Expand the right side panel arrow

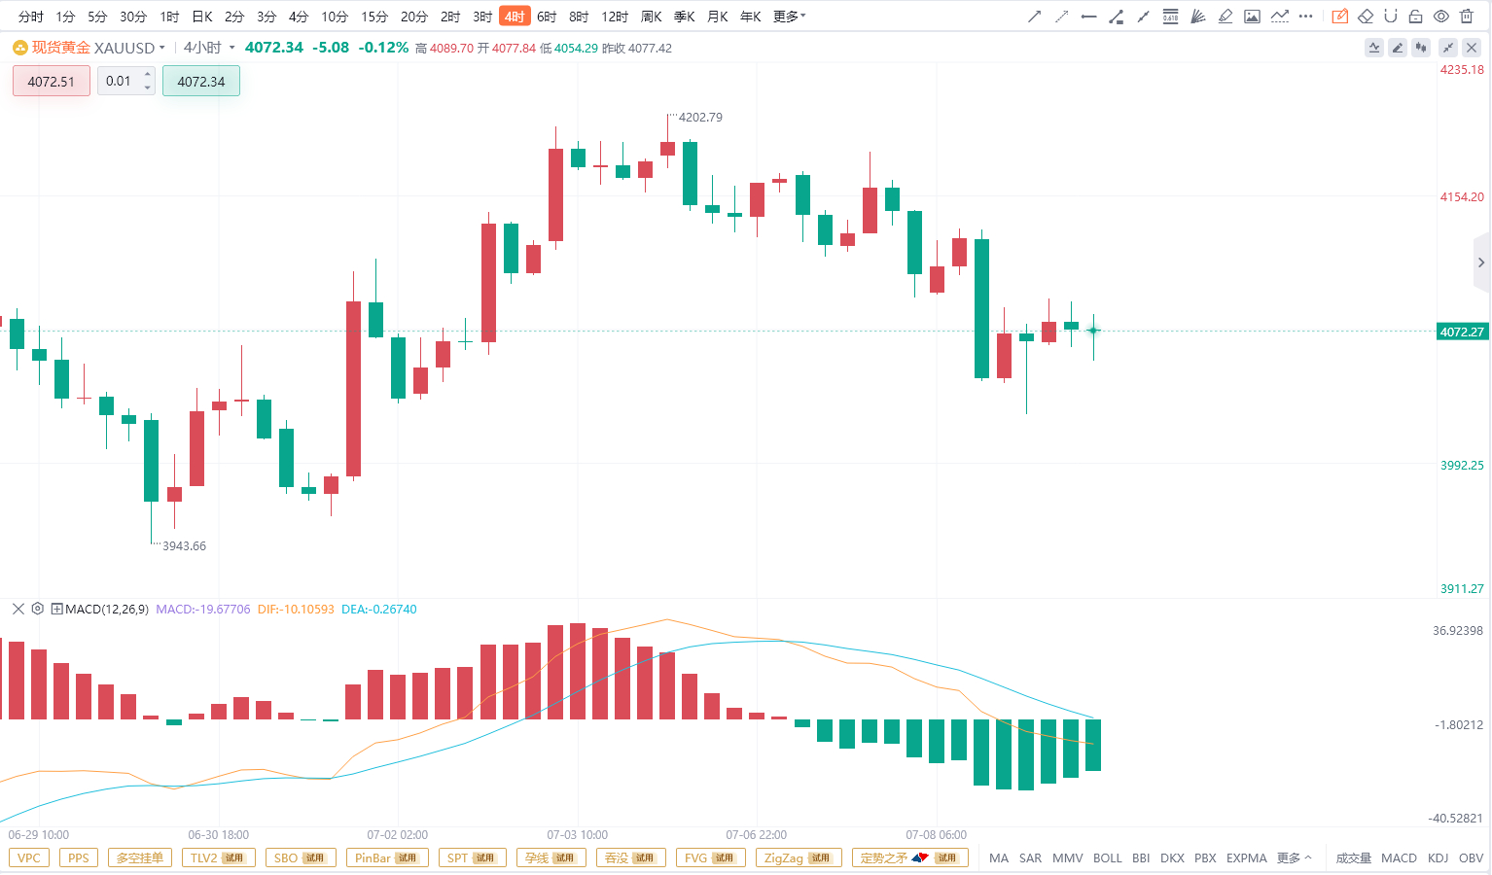pos(1481,262)
